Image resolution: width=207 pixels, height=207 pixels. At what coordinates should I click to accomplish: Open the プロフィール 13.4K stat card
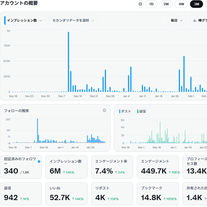pyautogui.click(x=195, y=167)
